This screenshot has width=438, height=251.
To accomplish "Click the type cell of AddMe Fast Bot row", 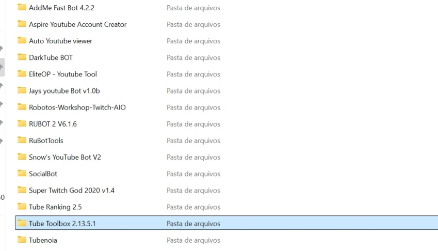I will (x=193, y=8).
